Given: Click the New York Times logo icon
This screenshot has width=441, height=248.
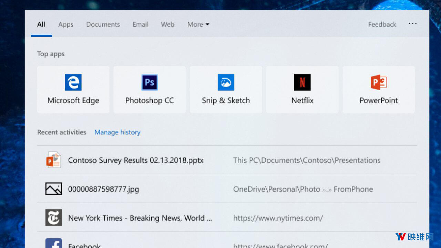Looking at the screenshot, I should tap(53, 218).
